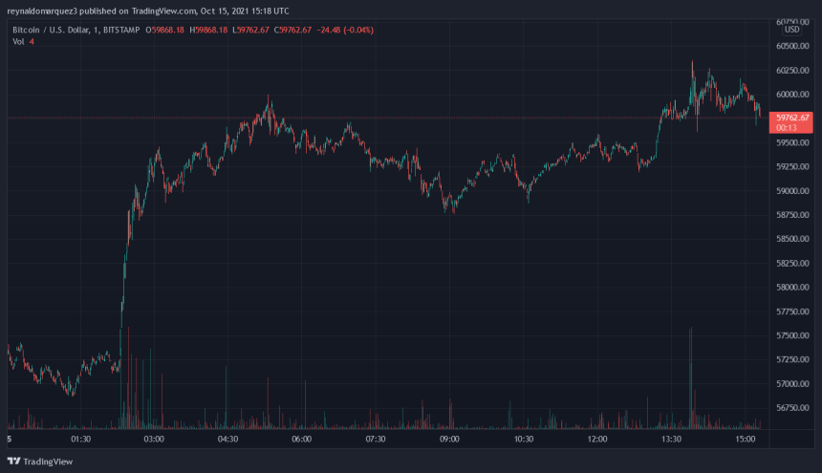Click the 58750.00 price axis label
Viewport: 822px width, 473px height.
click(792, 215)
